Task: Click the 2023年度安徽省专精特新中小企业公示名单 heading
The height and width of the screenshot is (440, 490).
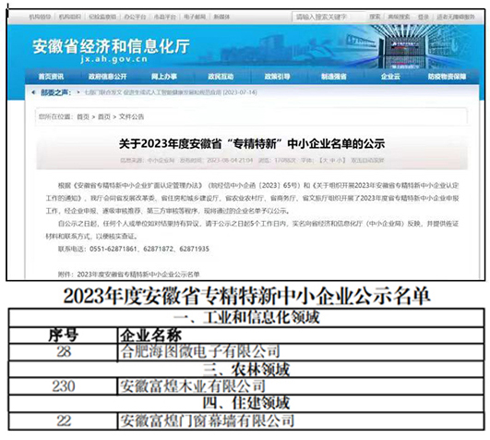Action: (247, 296)
